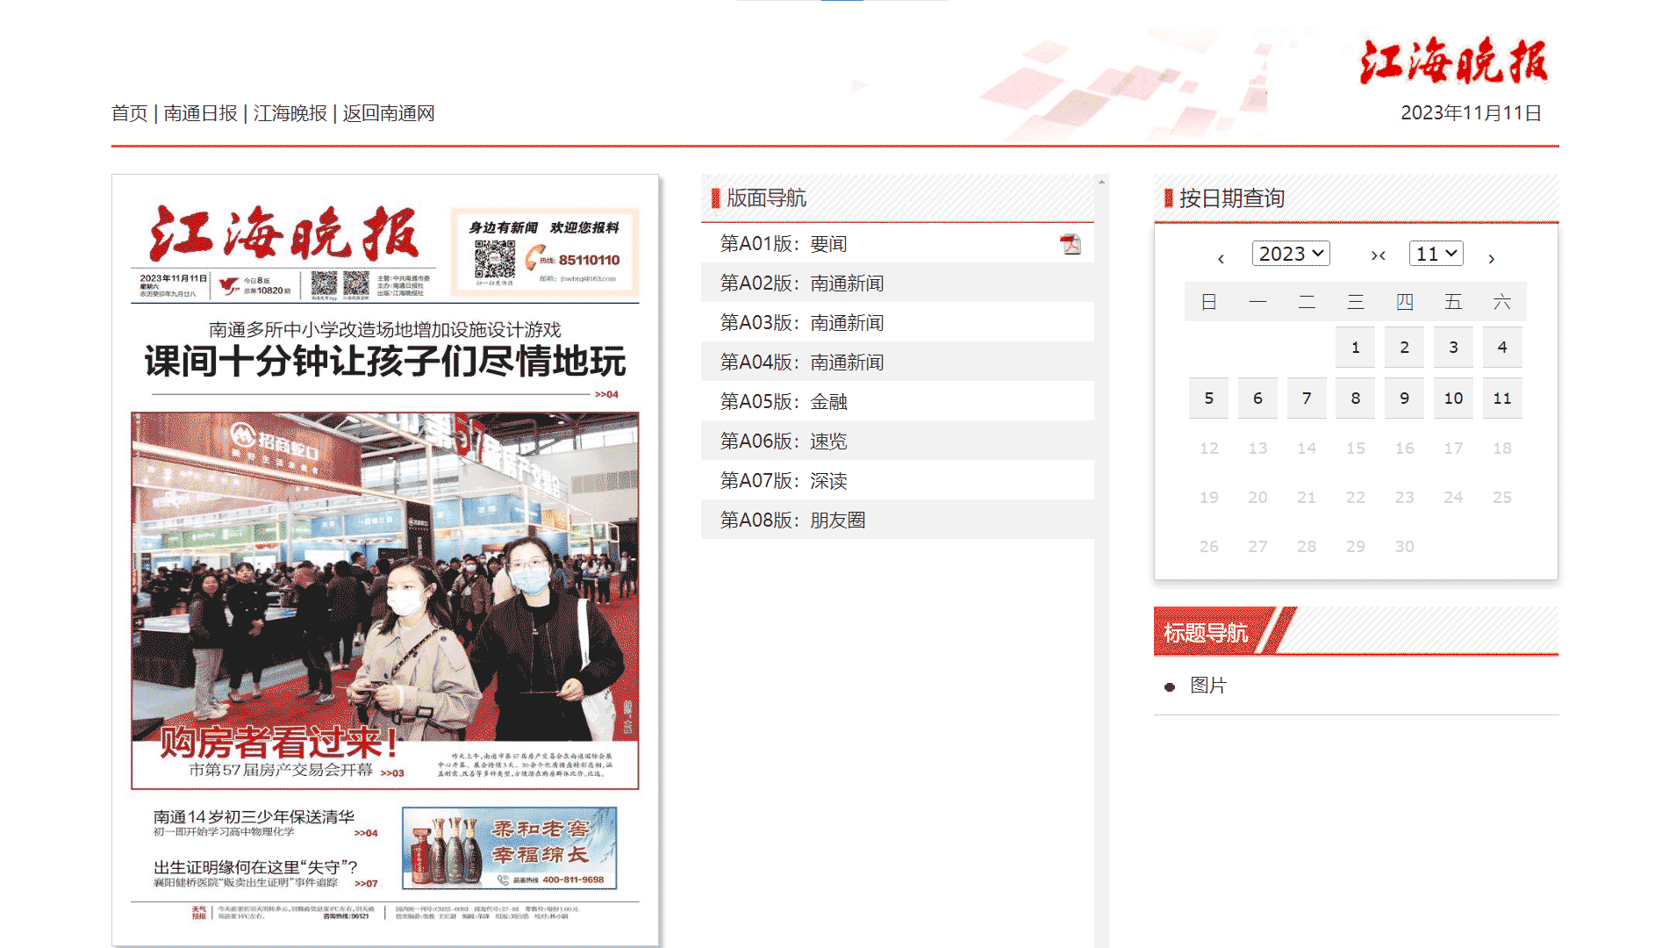Select calendar date 7
The width and height of the screenshot is (1669, 948).
[x=1307, y=399]
